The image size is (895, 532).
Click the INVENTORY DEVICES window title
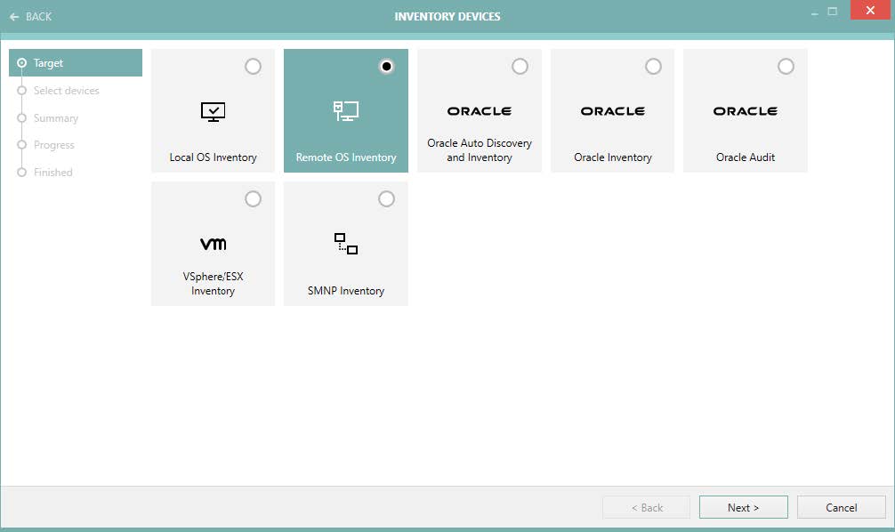447,17
